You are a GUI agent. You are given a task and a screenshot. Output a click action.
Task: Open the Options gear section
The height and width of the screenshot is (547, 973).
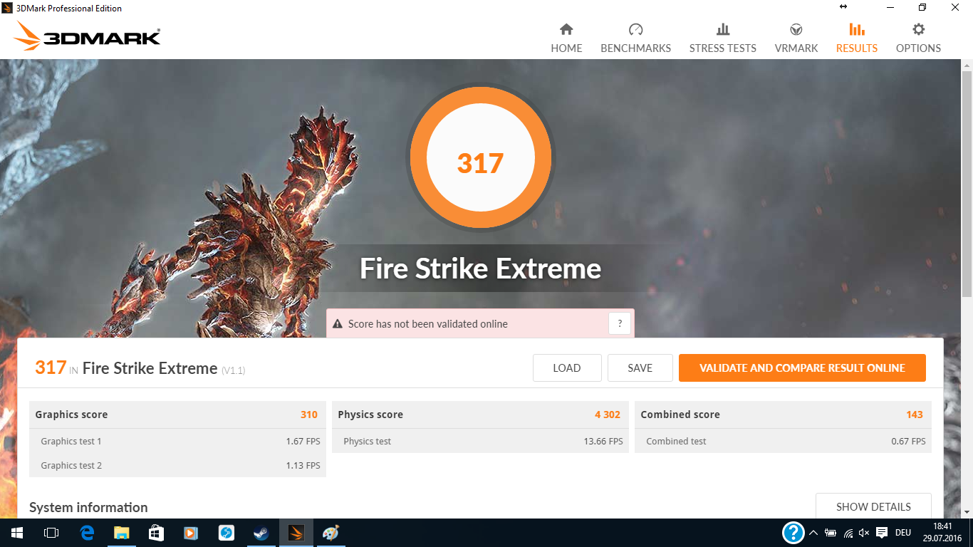point(918,38)
